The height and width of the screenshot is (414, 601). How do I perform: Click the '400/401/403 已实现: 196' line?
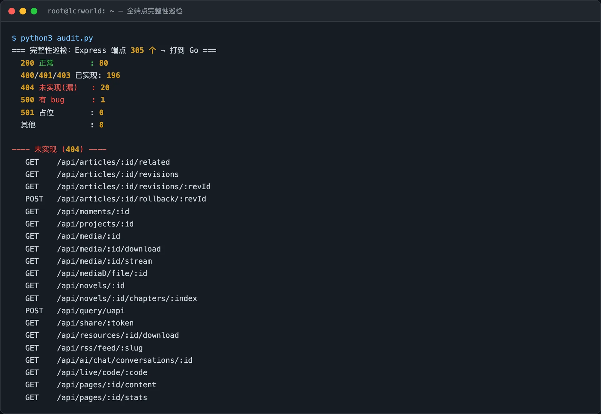(70, 75)
